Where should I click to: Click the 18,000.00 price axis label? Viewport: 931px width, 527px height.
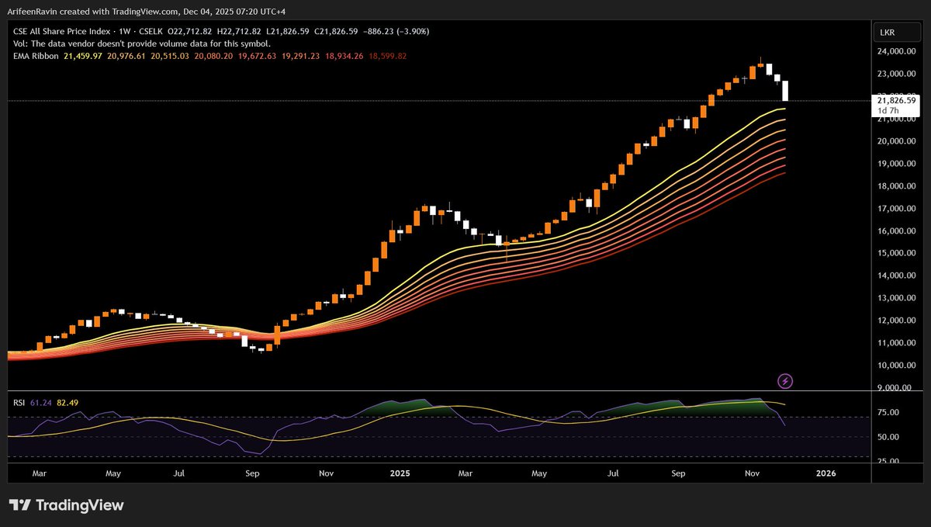tap(897, 186)
